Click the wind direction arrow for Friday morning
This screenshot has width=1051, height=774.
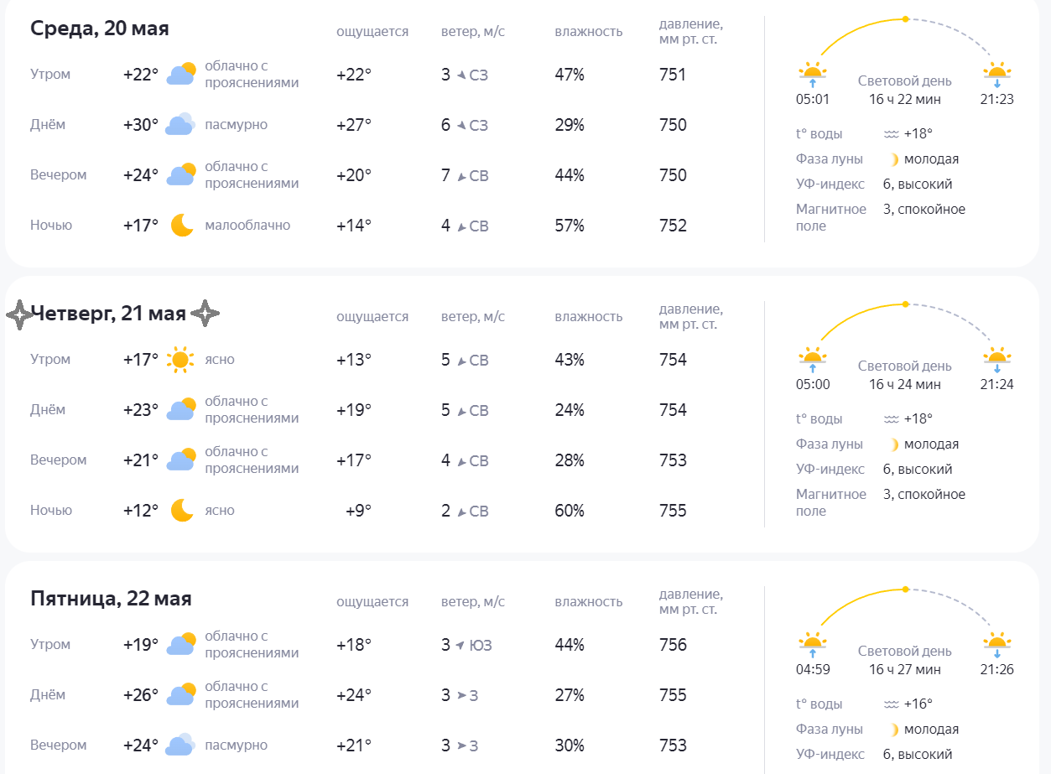tap(460, 645)
